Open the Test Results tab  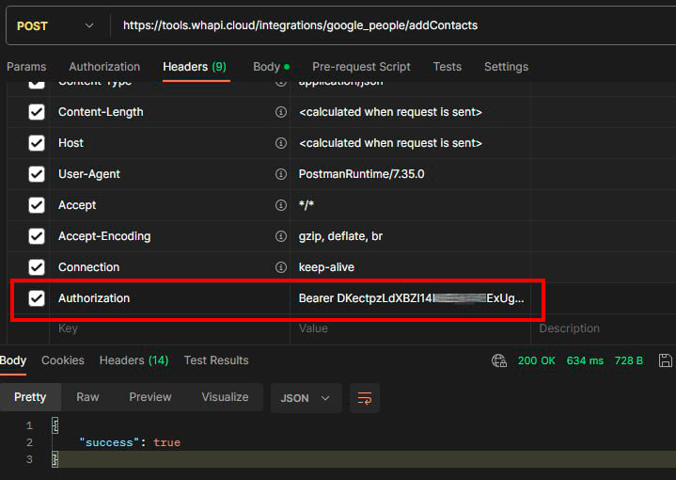coord(216,360)
